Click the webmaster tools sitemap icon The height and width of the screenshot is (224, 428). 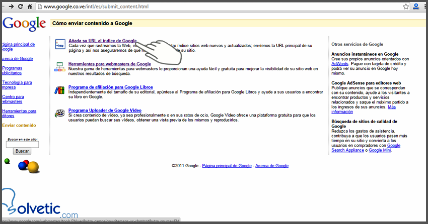pyautogui.click(x=60, y=67)
